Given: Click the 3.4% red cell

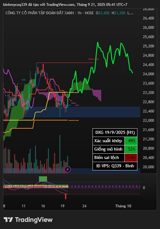Looking at the screenshot, I should tap(131, 158).
